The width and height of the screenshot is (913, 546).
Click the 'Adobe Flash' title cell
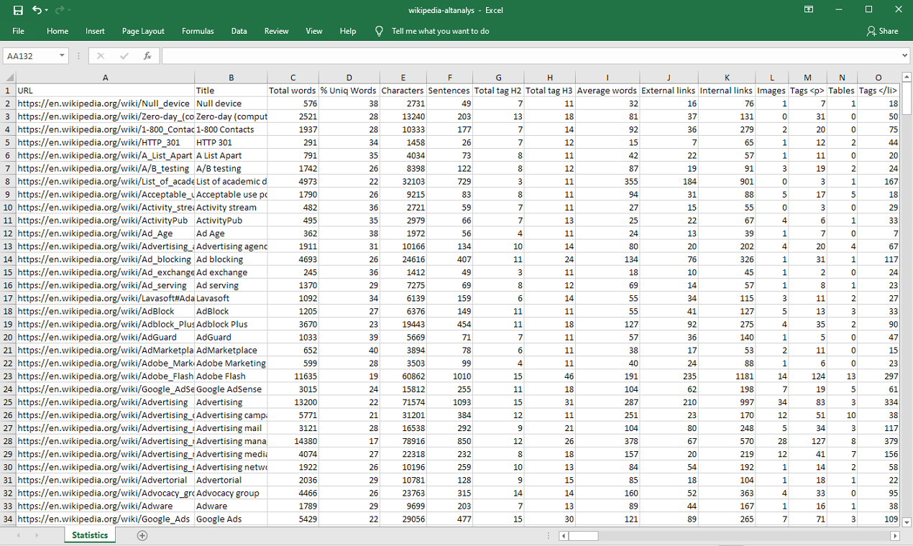(231, 376)
